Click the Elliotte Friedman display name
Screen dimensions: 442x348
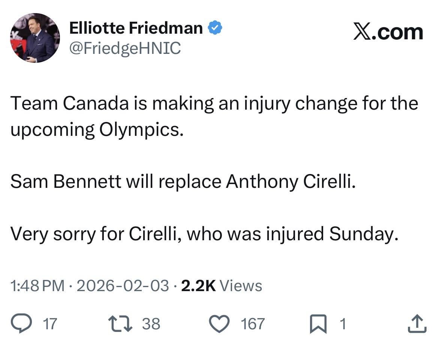click(x=136, y=28)
